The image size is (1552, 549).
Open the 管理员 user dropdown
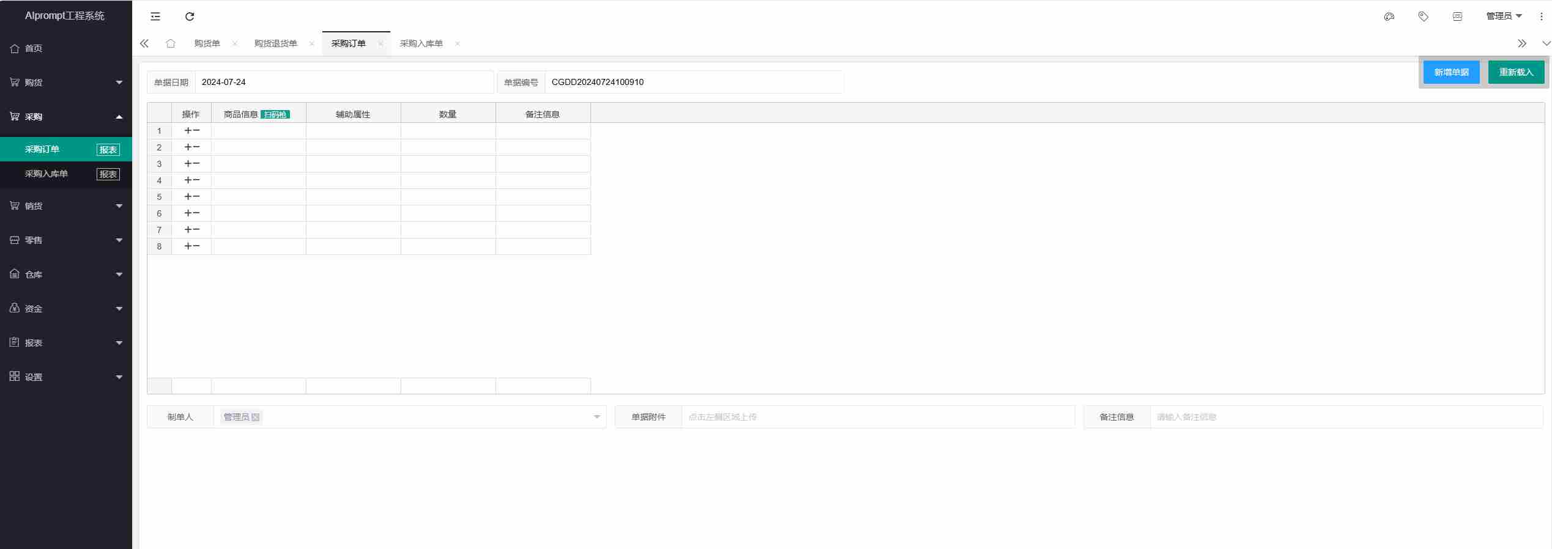click(1503, 17)
